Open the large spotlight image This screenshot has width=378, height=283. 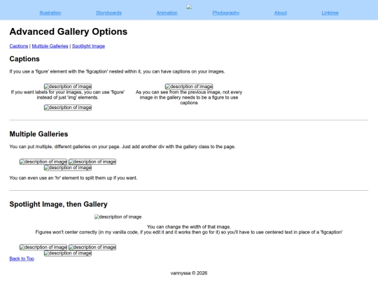(x=118, y=217)
